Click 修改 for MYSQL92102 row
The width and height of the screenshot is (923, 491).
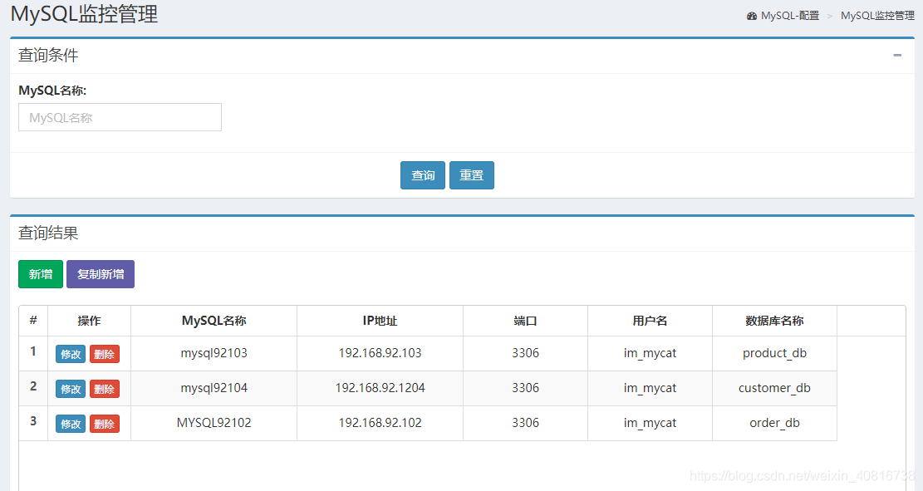coord(71,424)
